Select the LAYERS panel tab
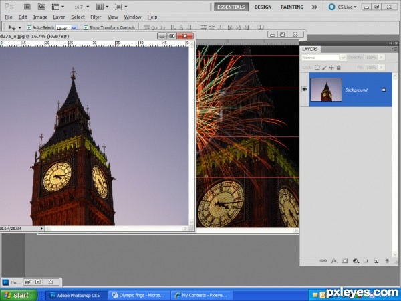Screen dimensions: 401x301 coord(310,49)
